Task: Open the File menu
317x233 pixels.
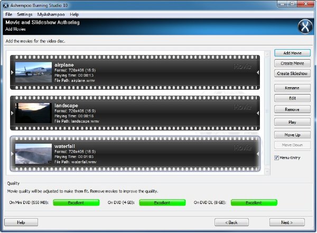Action: point(8,14)
